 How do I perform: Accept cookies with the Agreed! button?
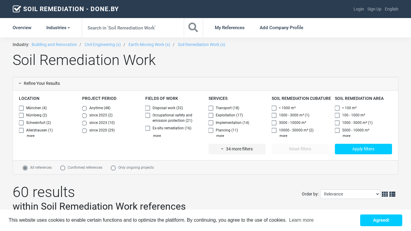(x=381, y=220)
